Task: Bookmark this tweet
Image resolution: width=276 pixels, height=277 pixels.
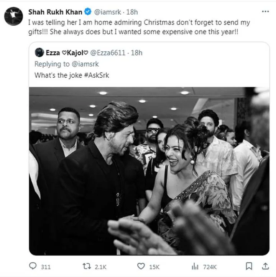Action: pos(249,266)
